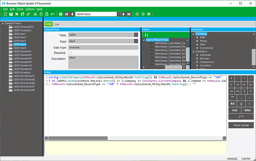
Task: Sort fields with the A-Z icon
Action: 147,35
